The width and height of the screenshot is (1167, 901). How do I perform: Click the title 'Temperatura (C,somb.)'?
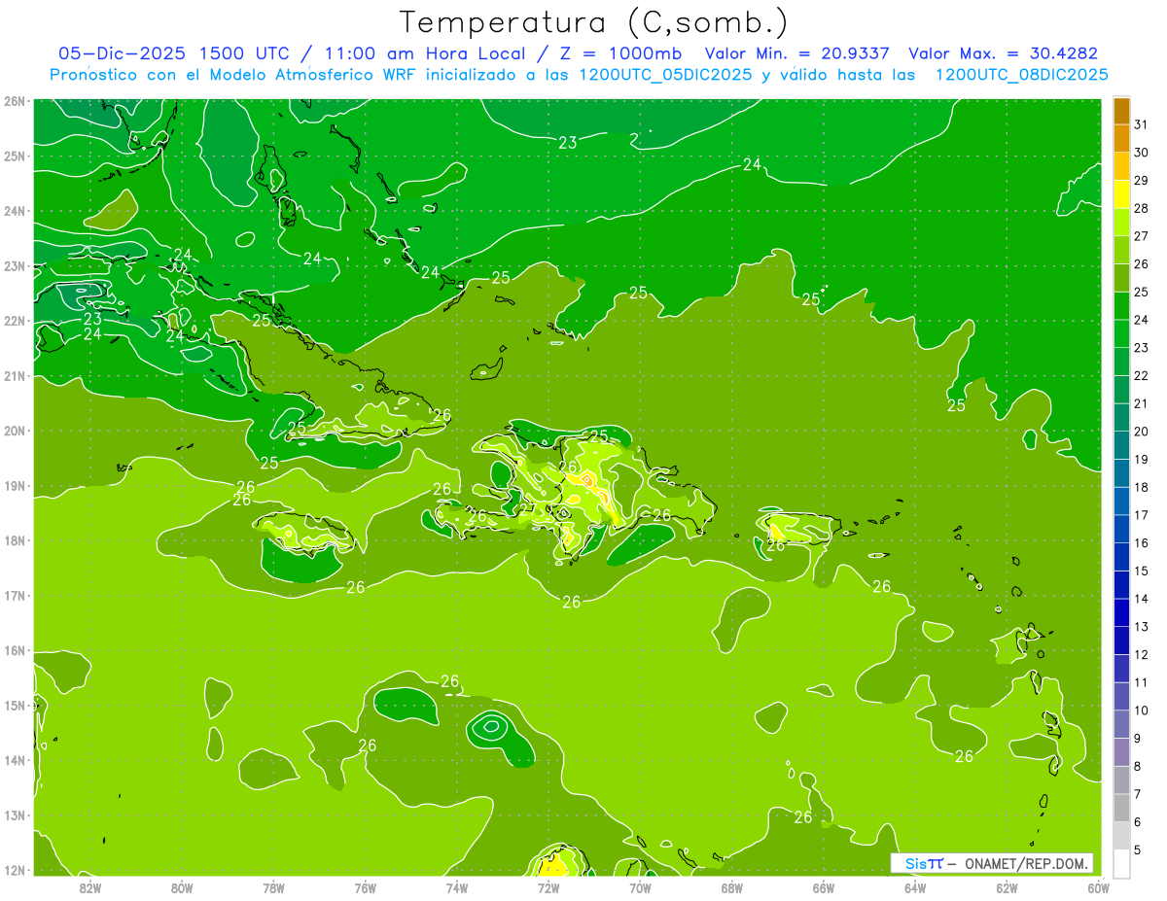point(594,22)
